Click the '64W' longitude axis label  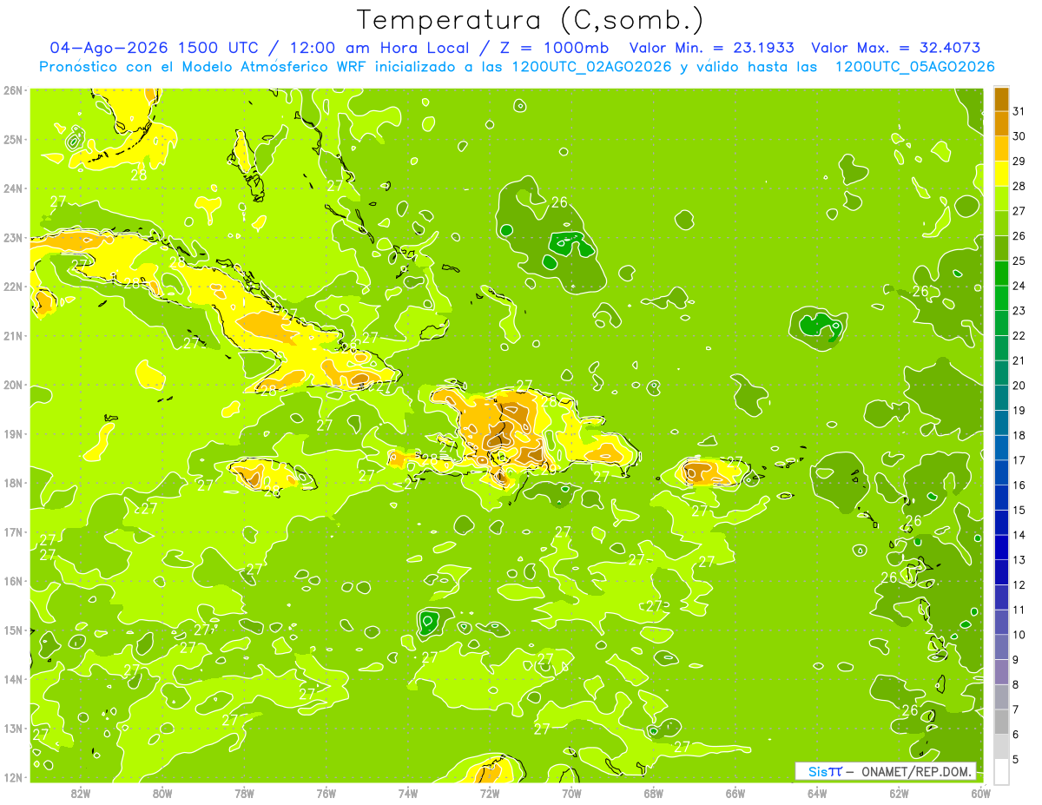[x=817, y=794]
